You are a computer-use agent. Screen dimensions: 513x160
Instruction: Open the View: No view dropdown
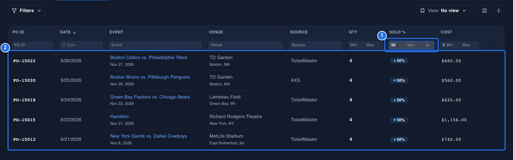click(443, 11)
